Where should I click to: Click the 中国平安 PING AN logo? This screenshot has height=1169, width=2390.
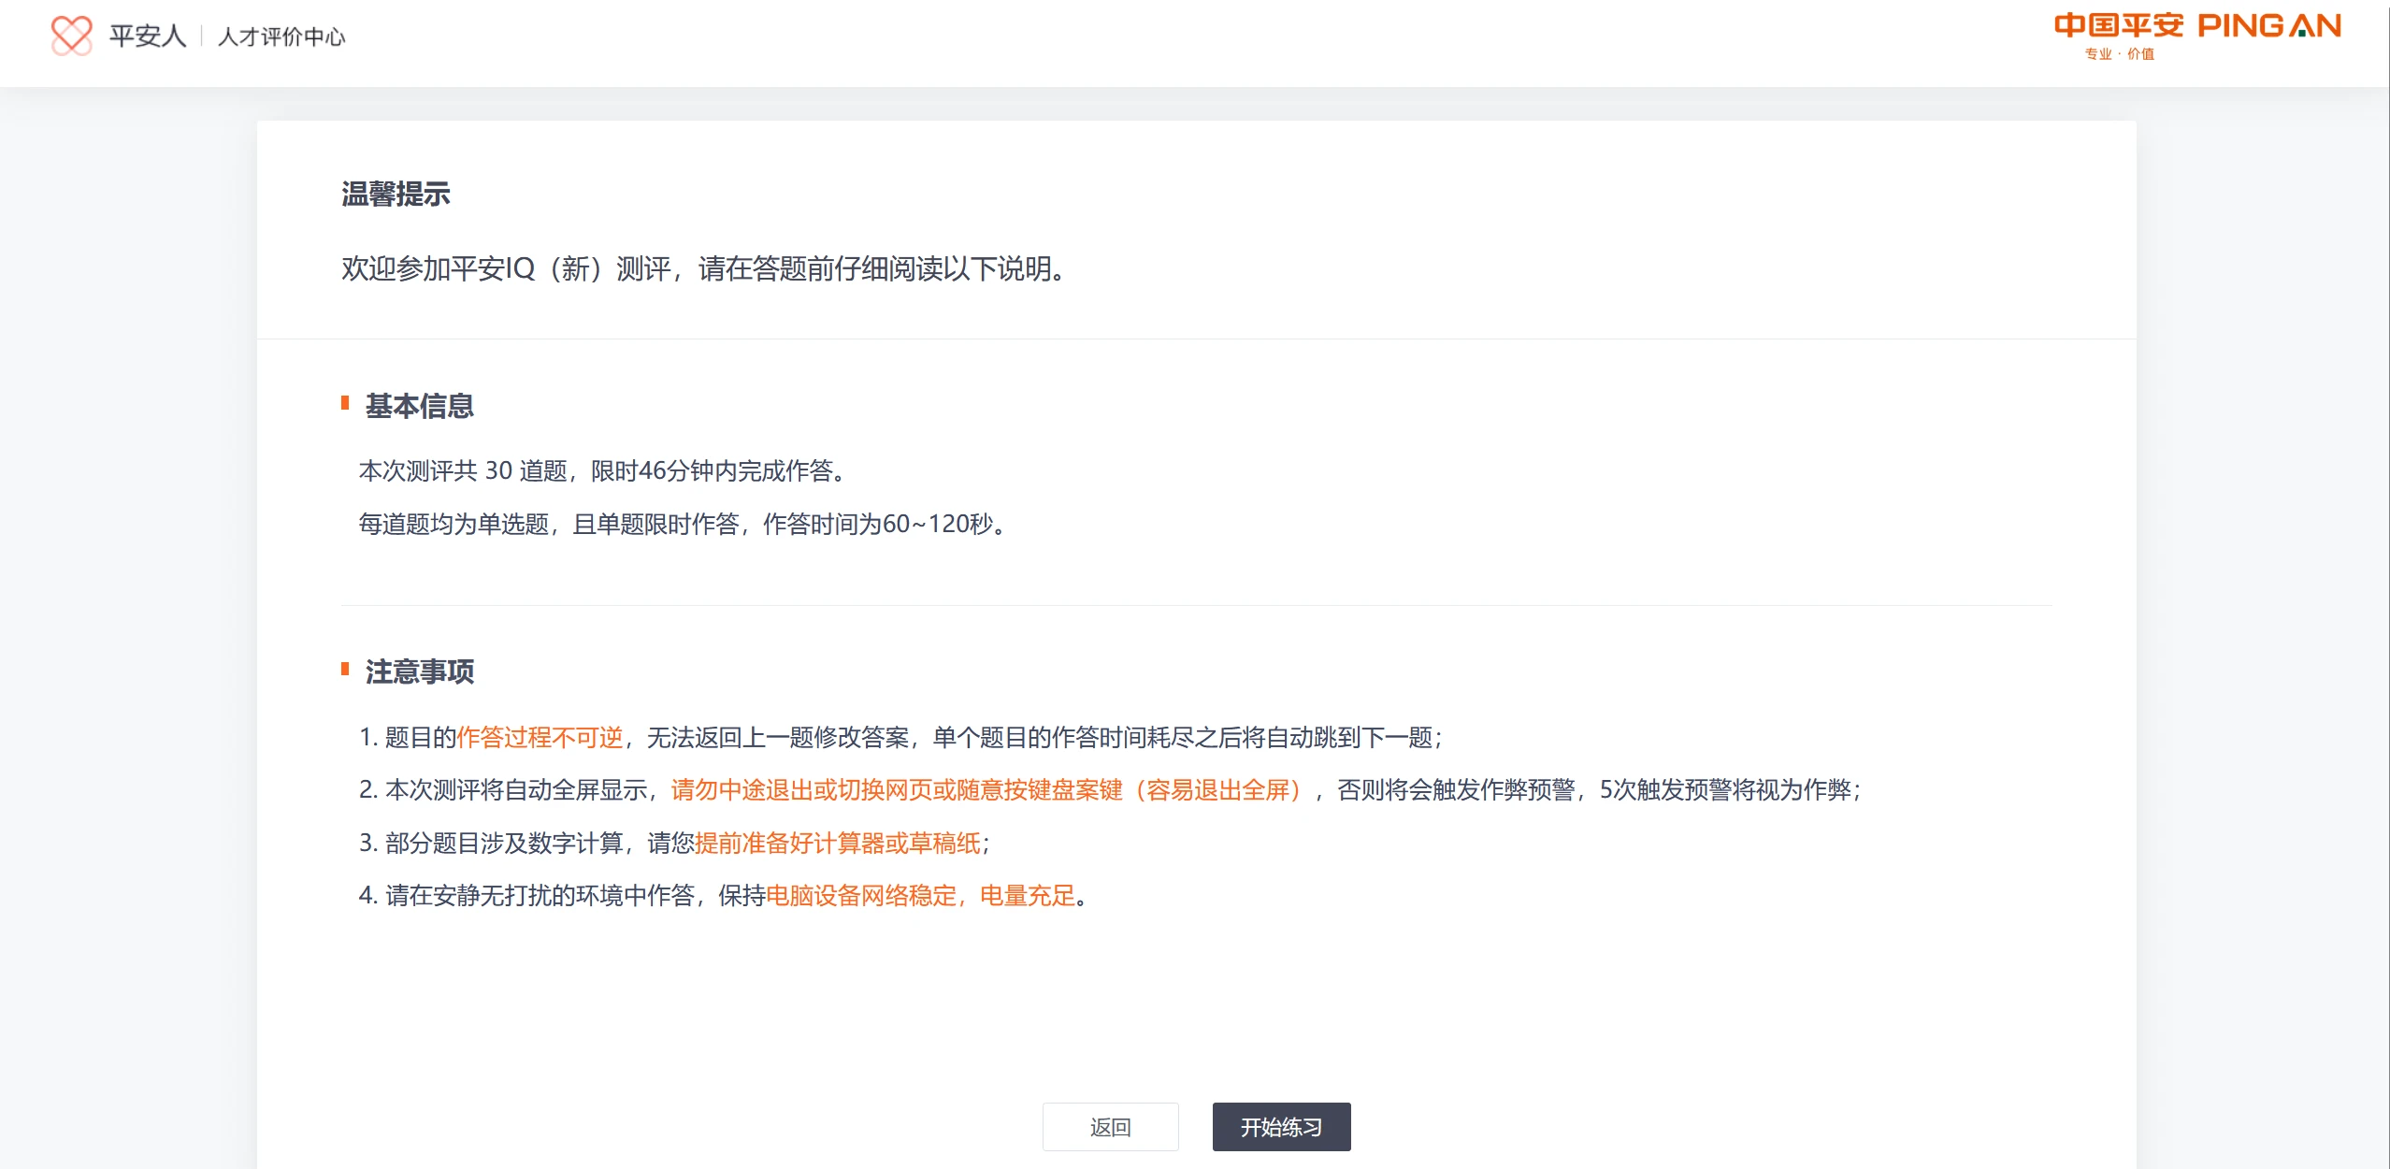point(2196,26)
